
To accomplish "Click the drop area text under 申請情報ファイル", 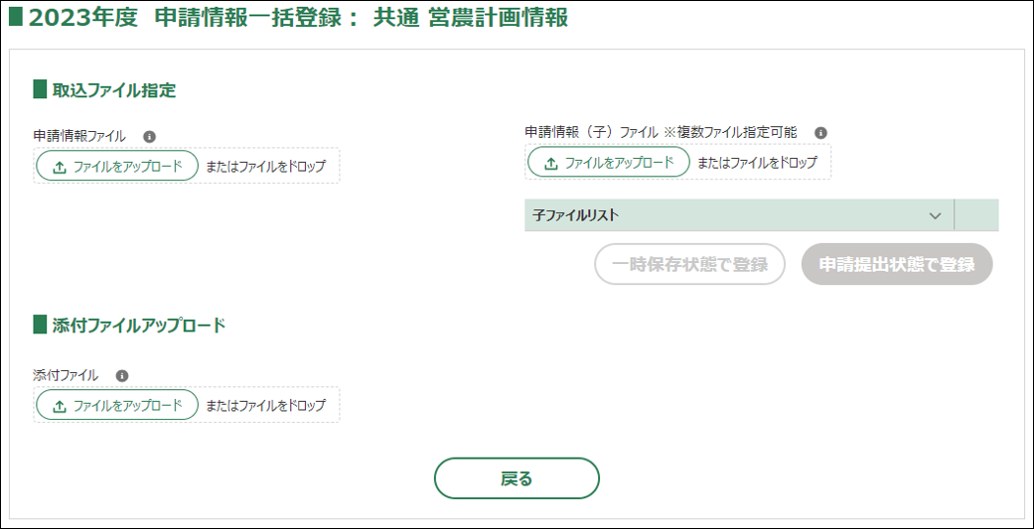I will click(x=265, y=167).
